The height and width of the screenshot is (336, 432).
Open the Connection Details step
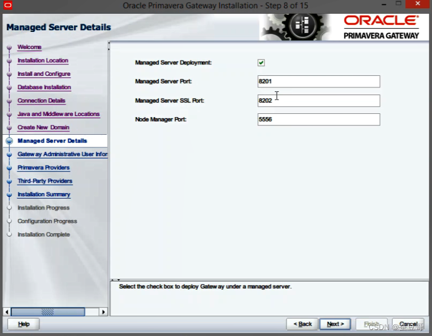tap(41, 101)
